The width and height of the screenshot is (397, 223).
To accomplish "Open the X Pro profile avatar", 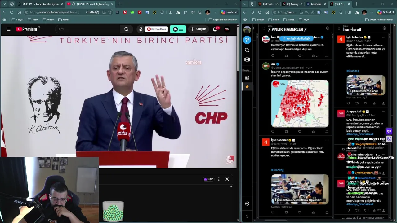I will pos(247,30).
